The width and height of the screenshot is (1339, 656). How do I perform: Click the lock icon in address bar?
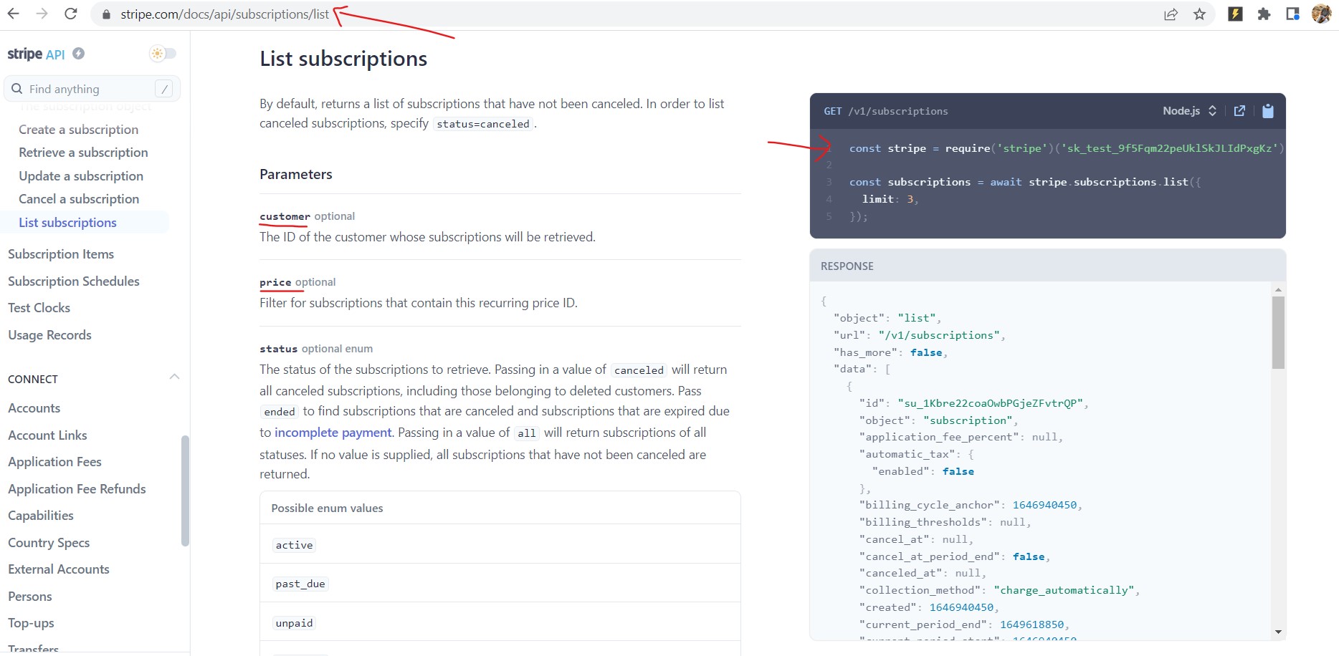click(107, 14)
